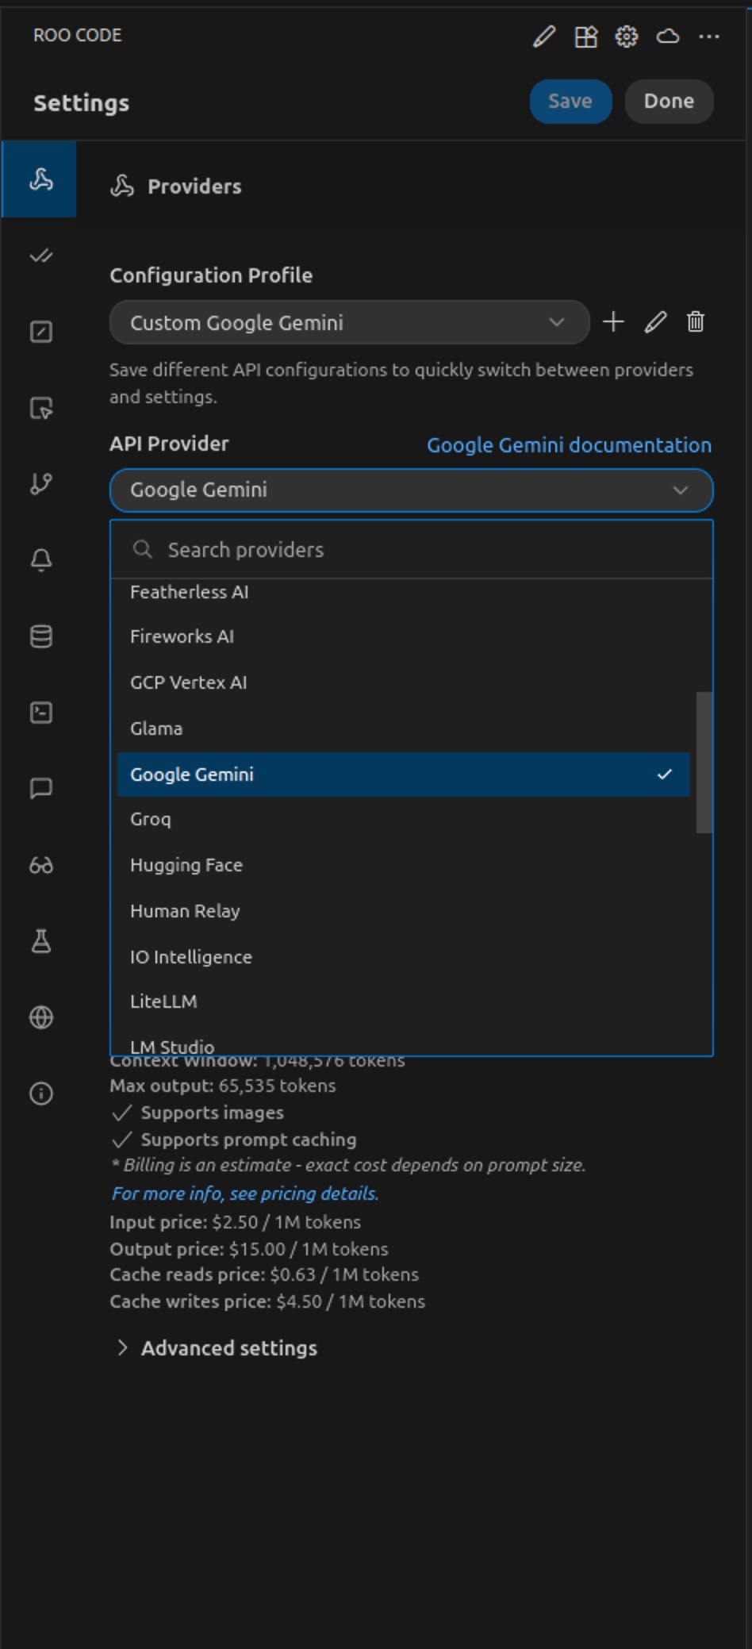Select IO Intelligence provider

(403, 957)
